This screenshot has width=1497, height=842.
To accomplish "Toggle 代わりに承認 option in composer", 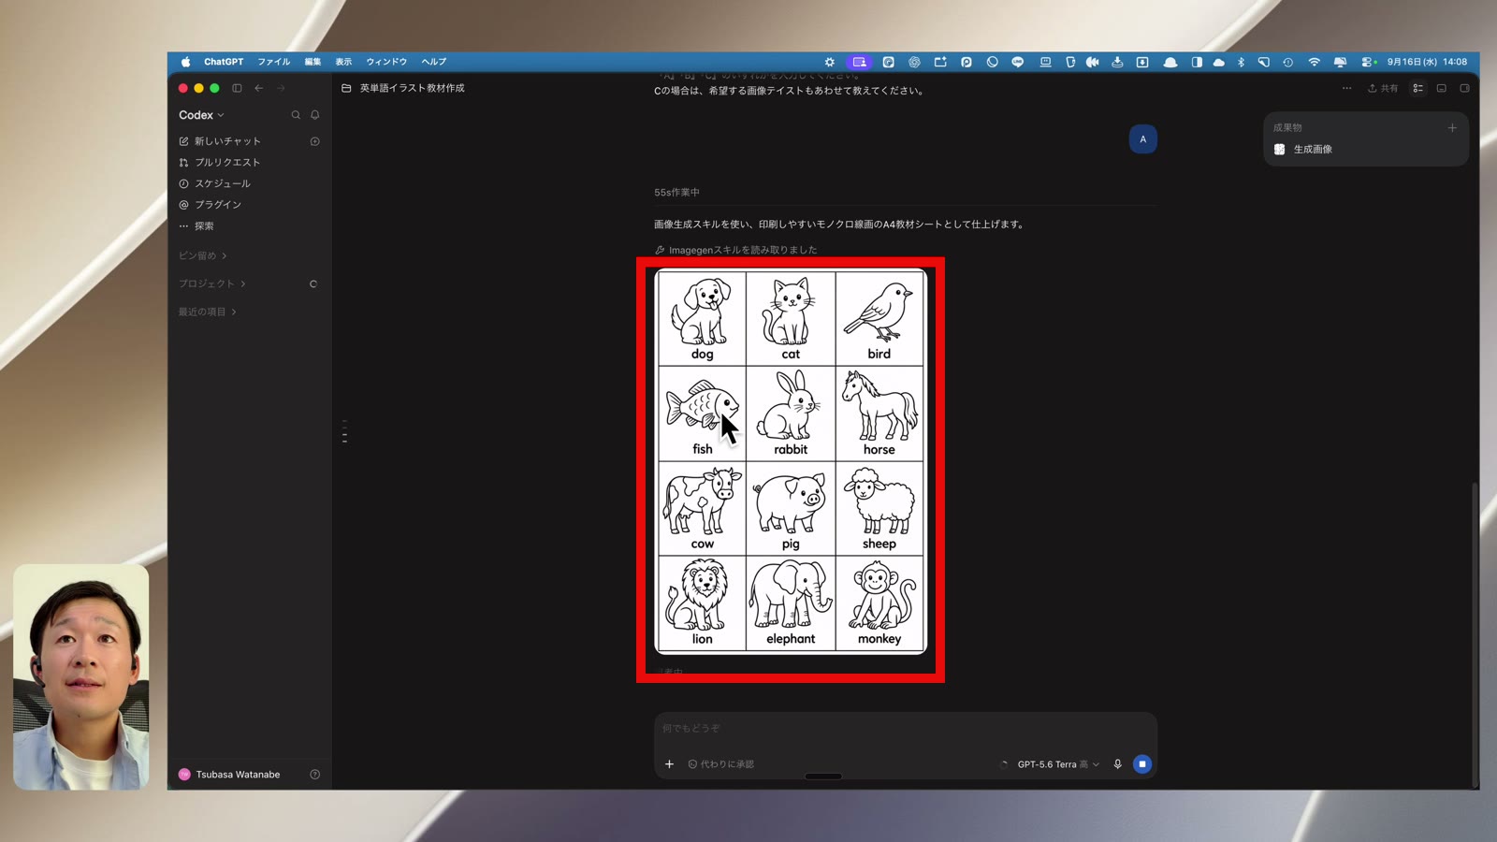I will (720, 764).
